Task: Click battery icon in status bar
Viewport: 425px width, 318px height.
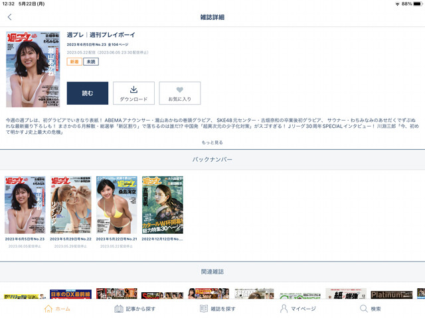Action: [418, 4]
